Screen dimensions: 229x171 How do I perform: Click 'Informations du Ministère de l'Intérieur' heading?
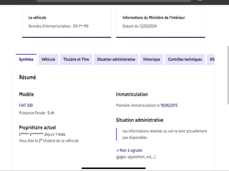[154, 18]
